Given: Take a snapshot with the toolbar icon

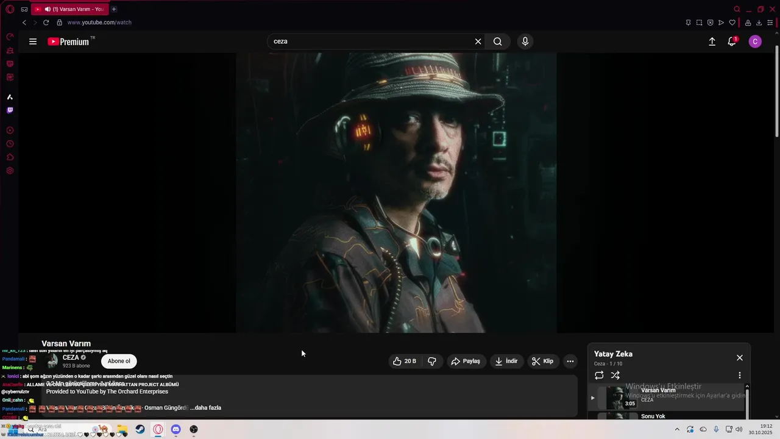Looking at the screenshot, I should click(x=699, y=23).
